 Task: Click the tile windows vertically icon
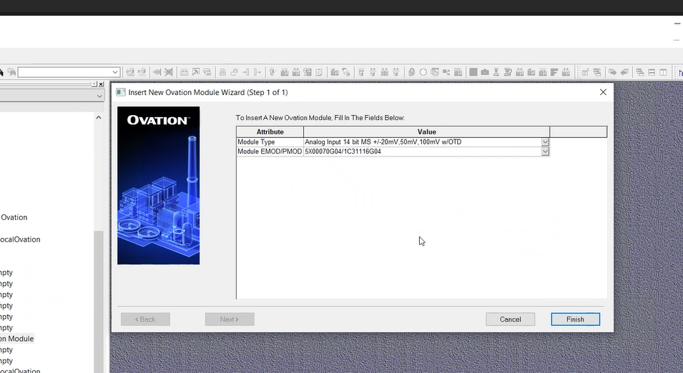point(663,72)
